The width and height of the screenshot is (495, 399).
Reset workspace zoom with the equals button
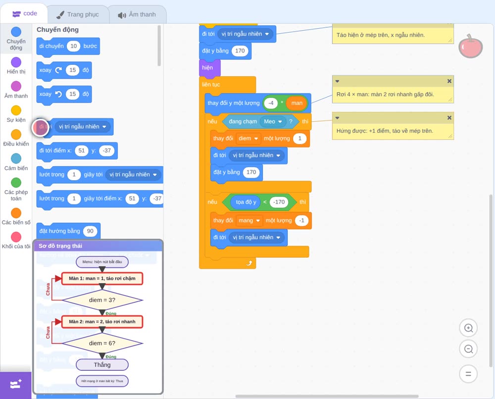[x=468, y=374]
